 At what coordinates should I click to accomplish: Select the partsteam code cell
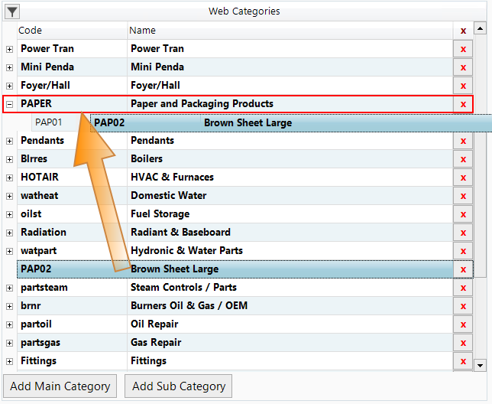[x=72, y=288]
